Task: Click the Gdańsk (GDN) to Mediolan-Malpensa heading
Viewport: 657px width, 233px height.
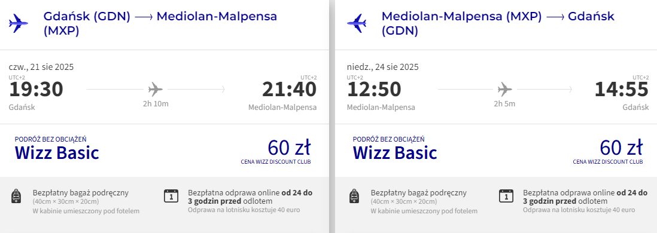Action: pyautogui.click(x=160, y=23)
